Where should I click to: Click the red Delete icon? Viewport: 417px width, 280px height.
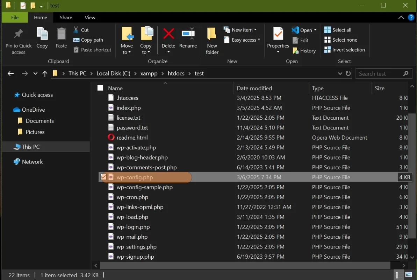tap(168, 34)
